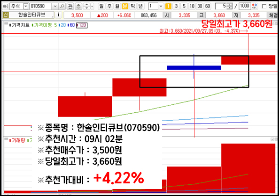Open the stock code 070590 dropdown

55,7
